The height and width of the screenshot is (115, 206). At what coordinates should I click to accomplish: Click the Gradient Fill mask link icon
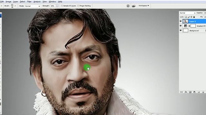tap(189, 26)
